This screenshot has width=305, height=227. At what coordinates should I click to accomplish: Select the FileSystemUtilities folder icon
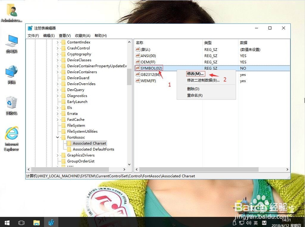[x=63, y=131]
